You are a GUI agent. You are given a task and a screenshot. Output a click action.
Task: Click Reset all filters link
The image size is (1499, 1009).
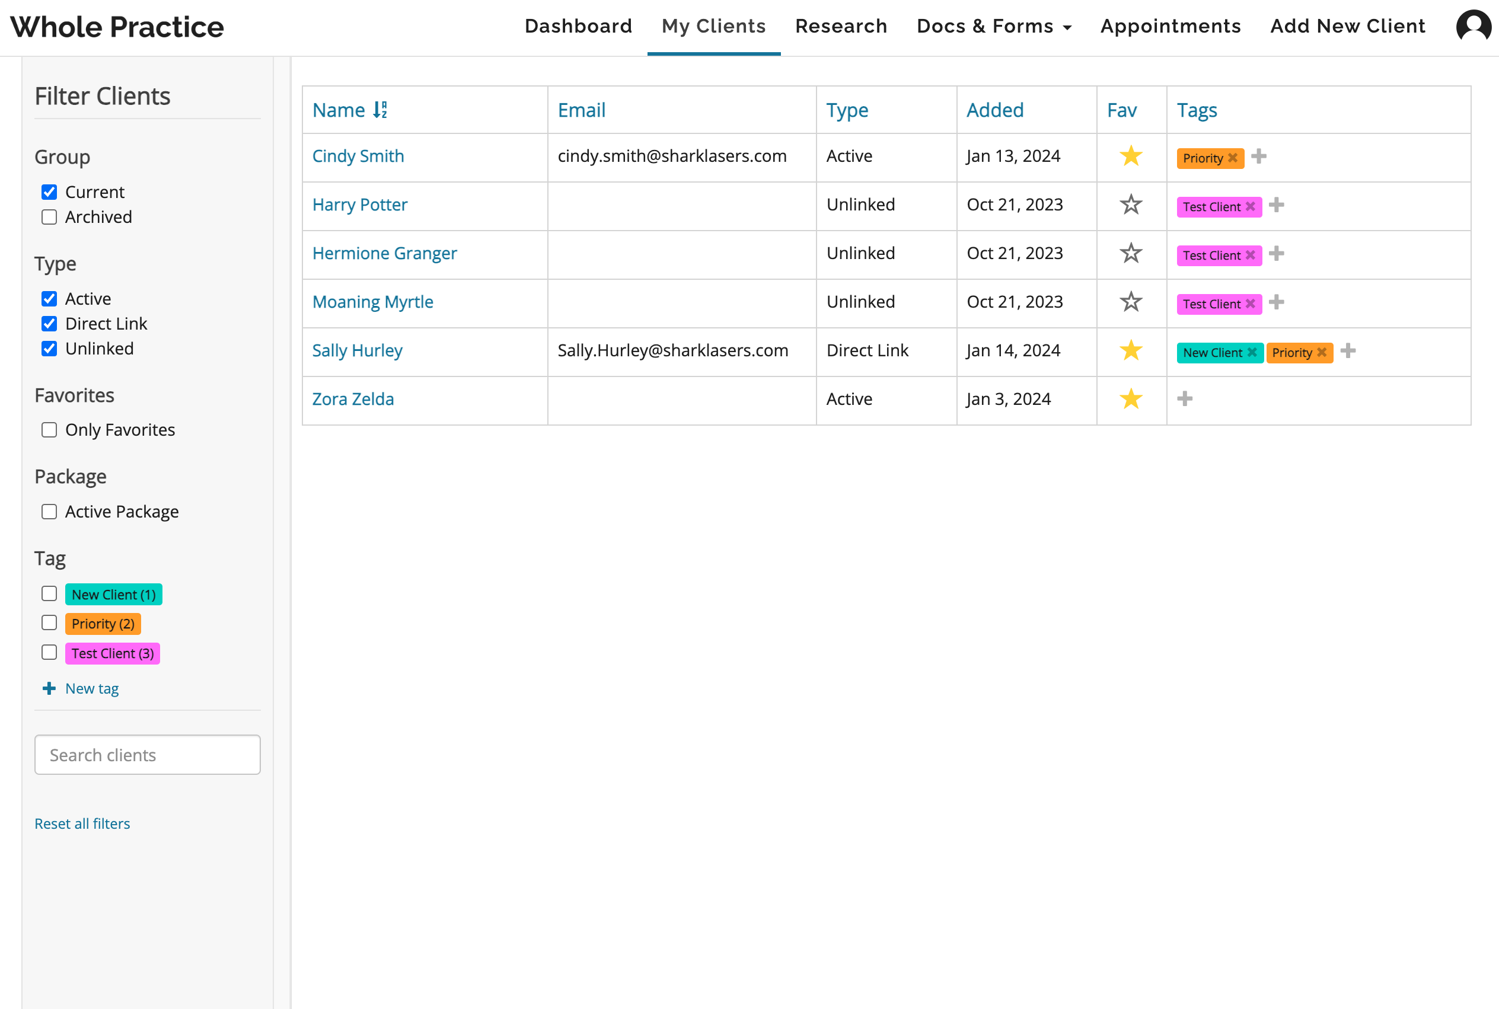(x=82, y=823)
